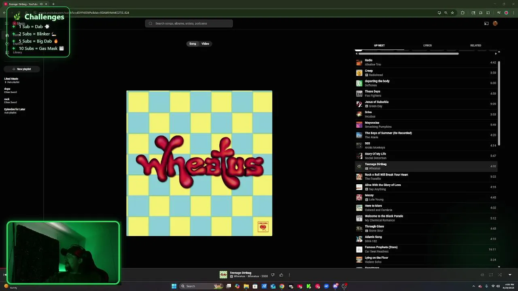Like the current song with thumbs-up
The width and height of the screenshot is (518, 291).
(281, 275)
